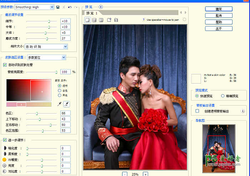
Task: Switch to horizontal split preview layout
Action: pyautogui.click(x=94, y=20)
